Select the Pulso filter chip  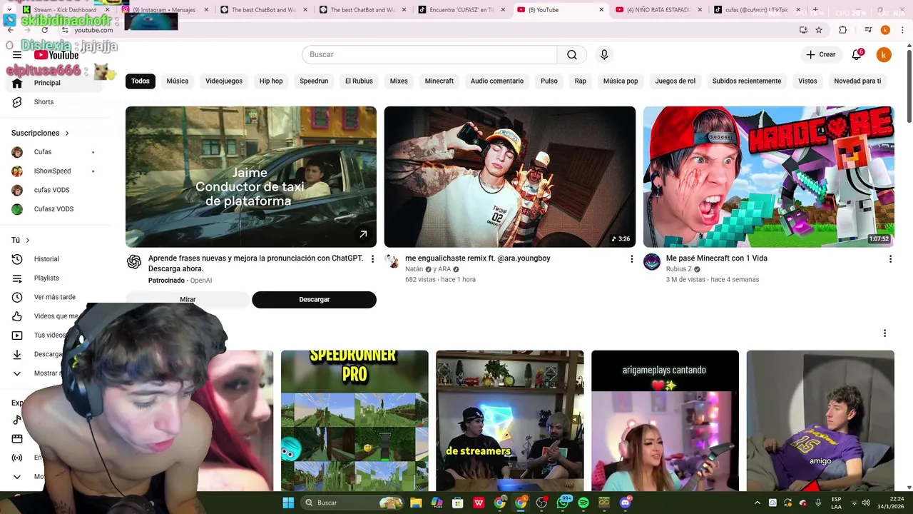549,81
